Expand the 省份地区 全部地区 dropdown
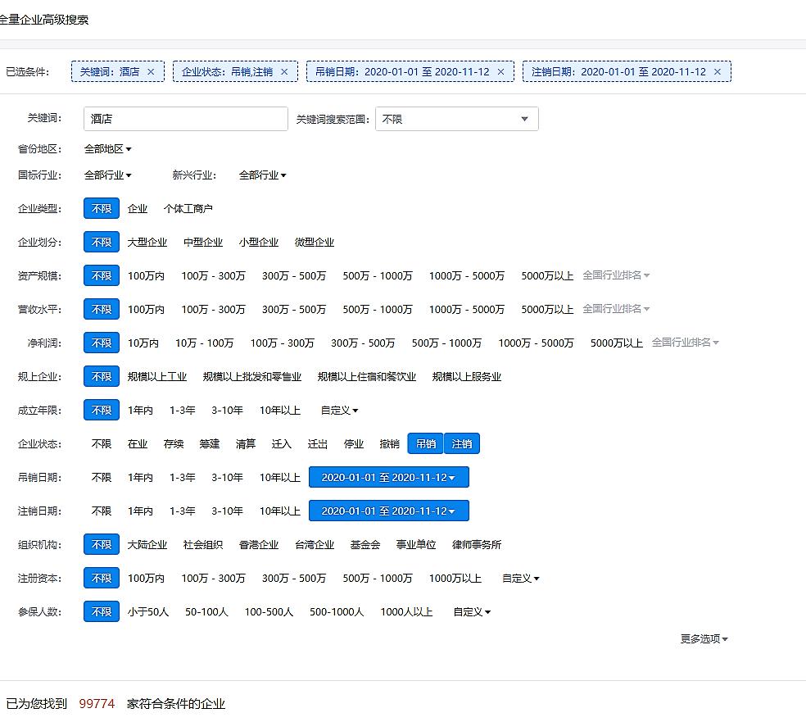This screenshot has height=722, width=806. (107, 149)
